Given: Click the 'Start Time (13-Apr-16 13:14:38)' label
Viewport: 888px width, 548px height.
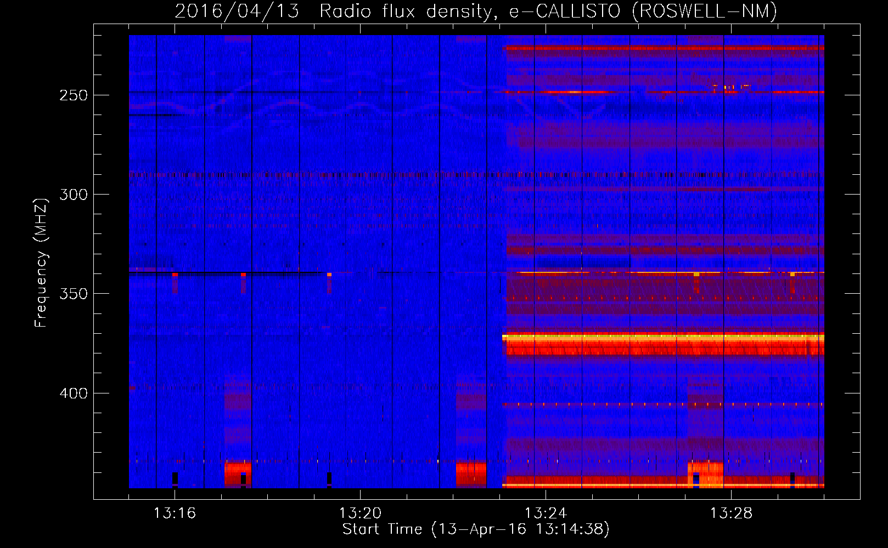Looking at the screenshot, I should pyautogui.click(x=476, y=529).
